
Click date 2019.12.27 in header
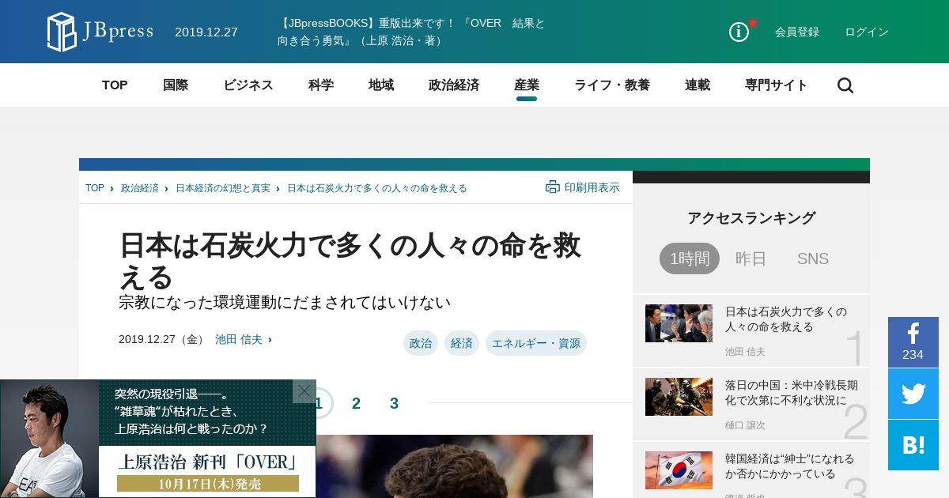pyautogui.click(x=206, y=32)
